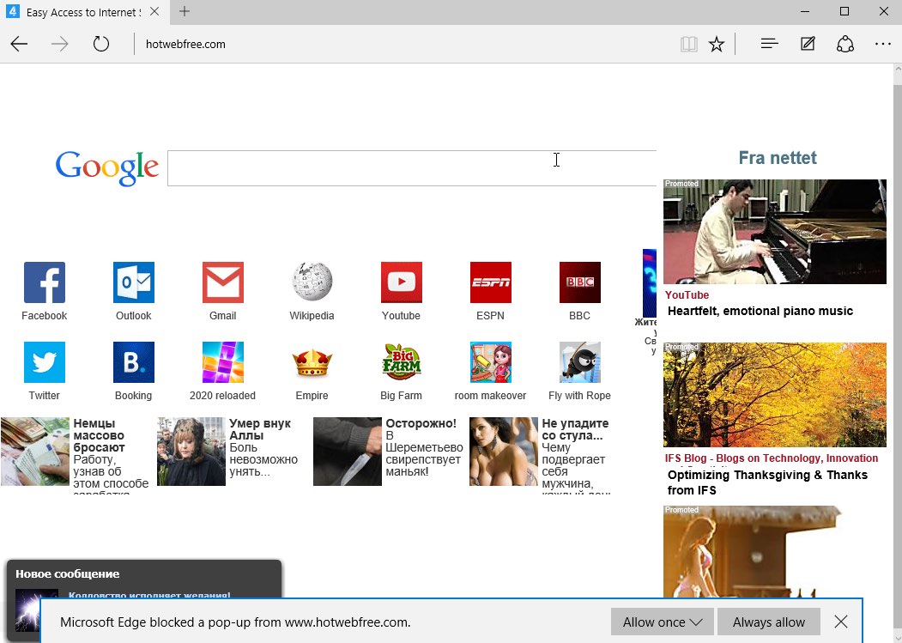This screenshot has height=643, width=902.
Task: Click the Always allow button
Action: click(769, 622)
